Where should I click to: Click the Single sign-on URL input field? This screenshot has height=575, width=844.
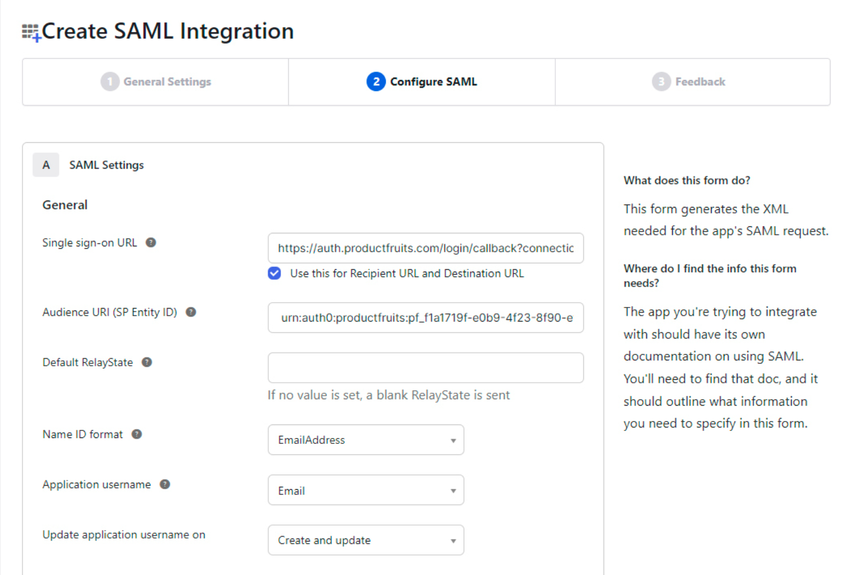[x=425, y=248]
